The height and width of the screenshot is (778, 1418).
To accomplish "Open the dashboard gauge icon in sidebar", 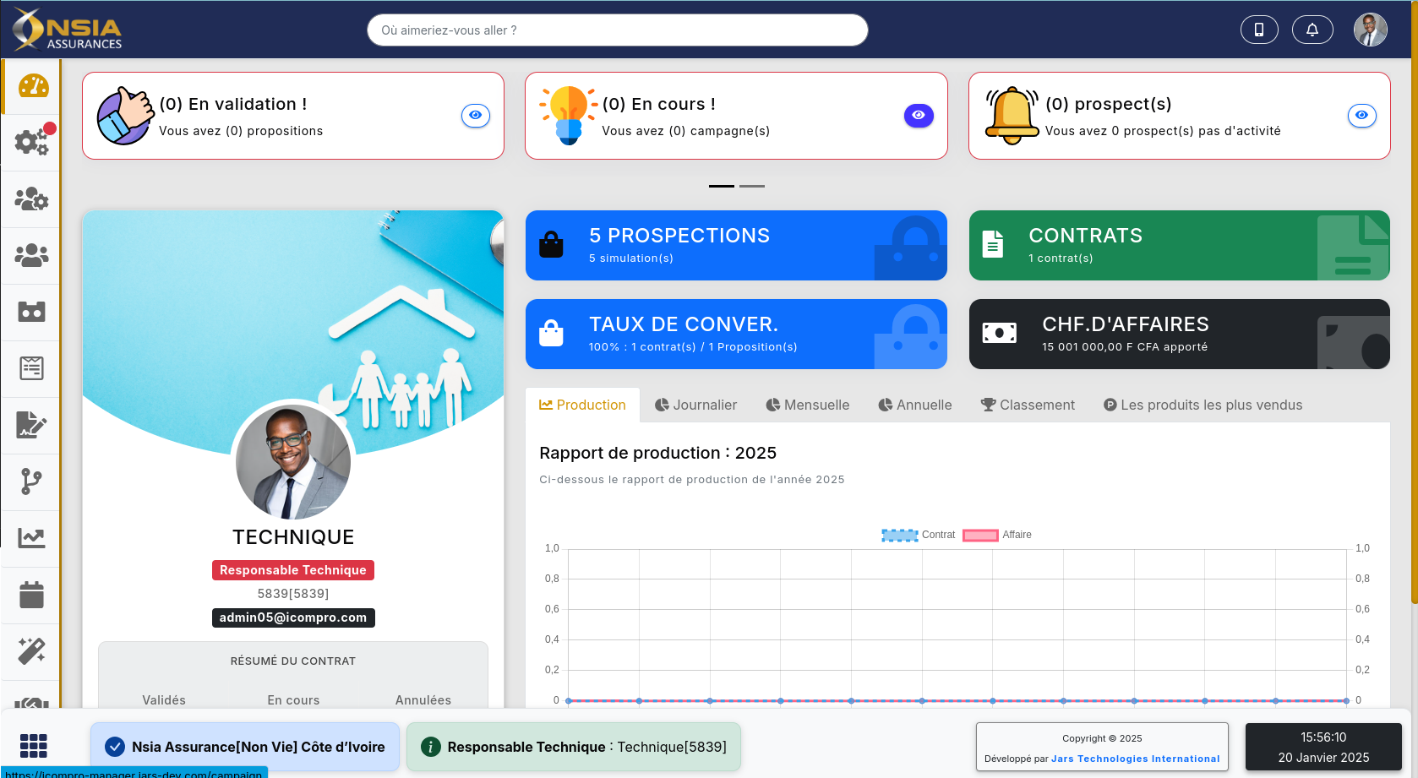I will point(31,85).
